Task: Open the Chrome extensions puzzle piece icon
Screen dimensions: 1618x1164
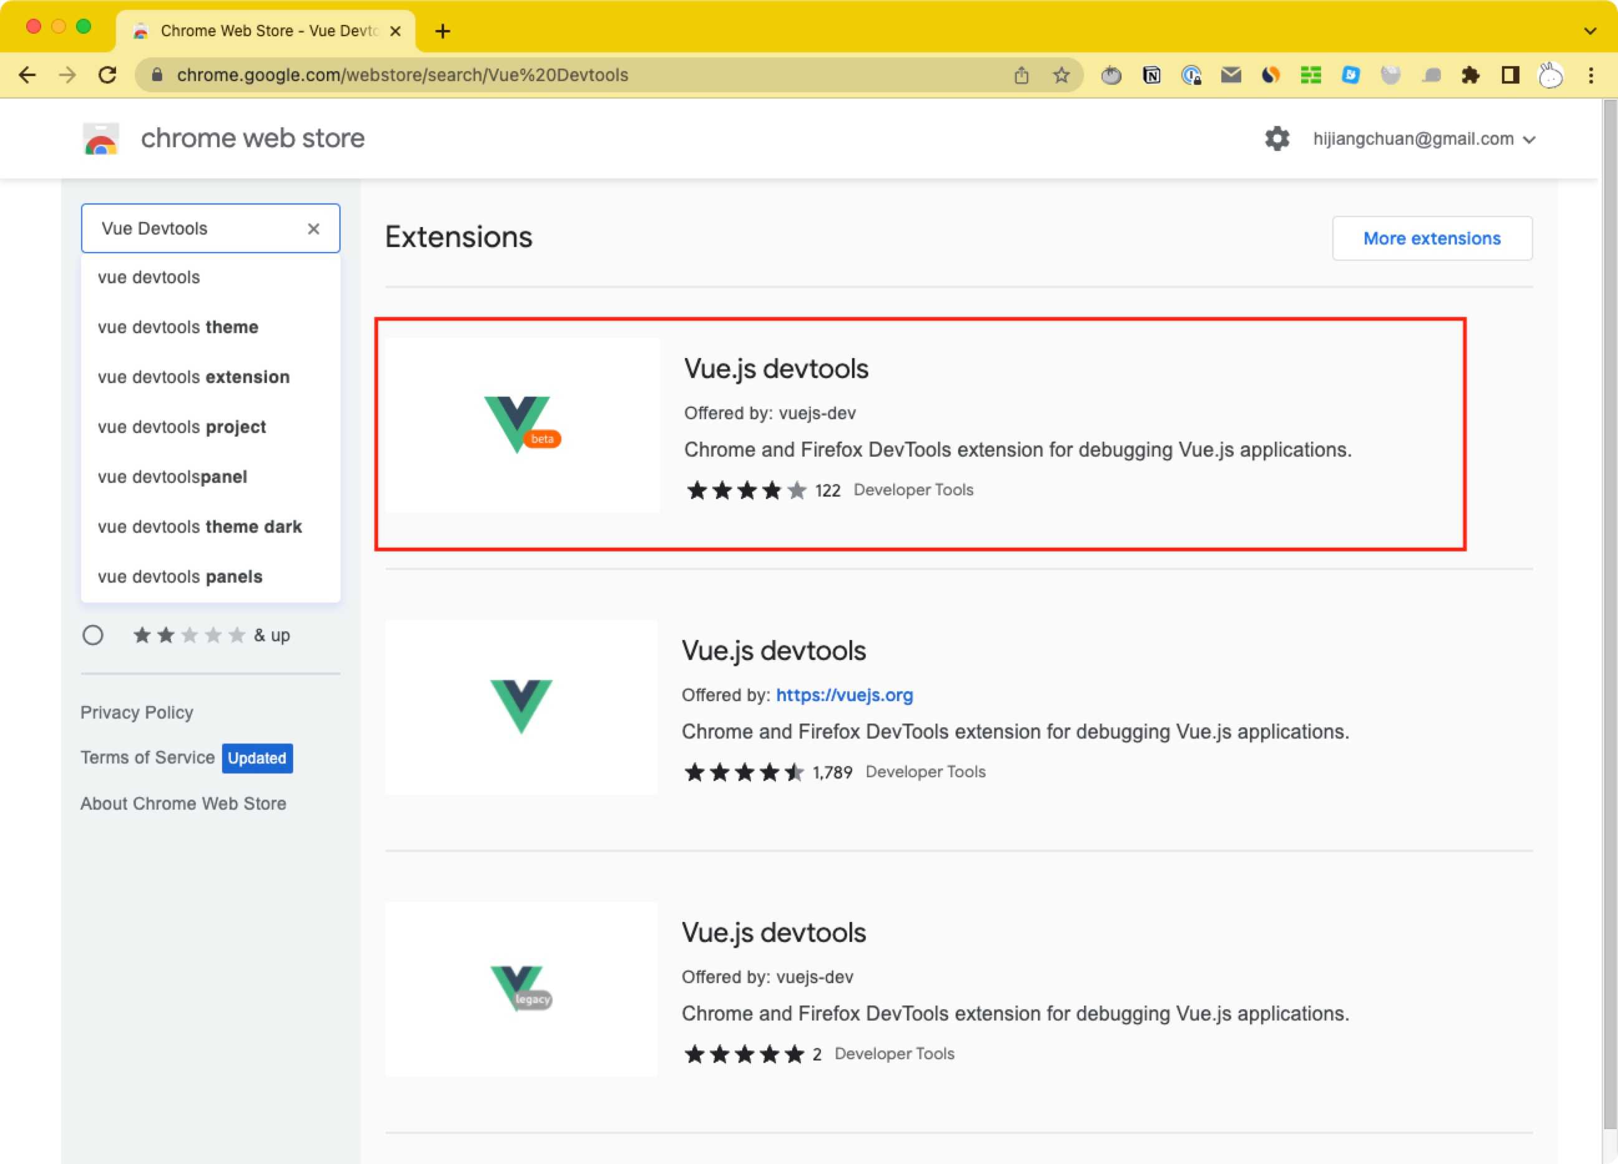Action: click(1472, 75)
